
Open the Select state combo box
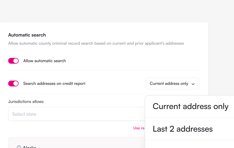point(76,114)
